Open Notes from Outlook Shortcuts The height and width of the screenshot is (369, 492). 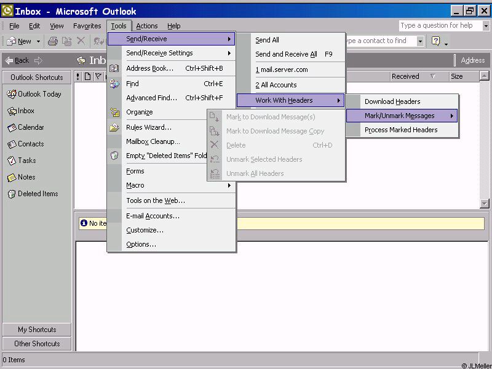click(x=12, y=177)
